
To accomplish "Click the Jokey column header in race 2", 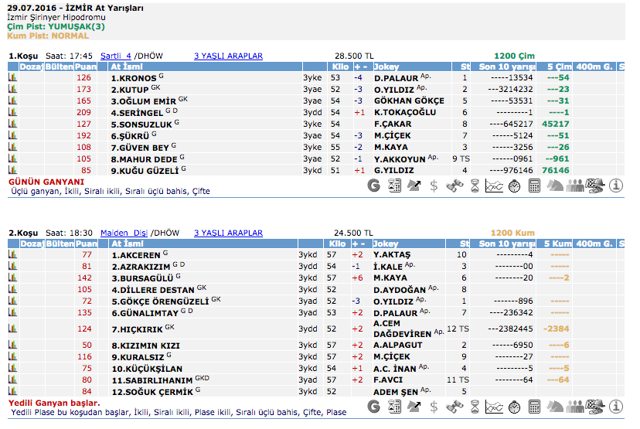I will coord(386,244).
